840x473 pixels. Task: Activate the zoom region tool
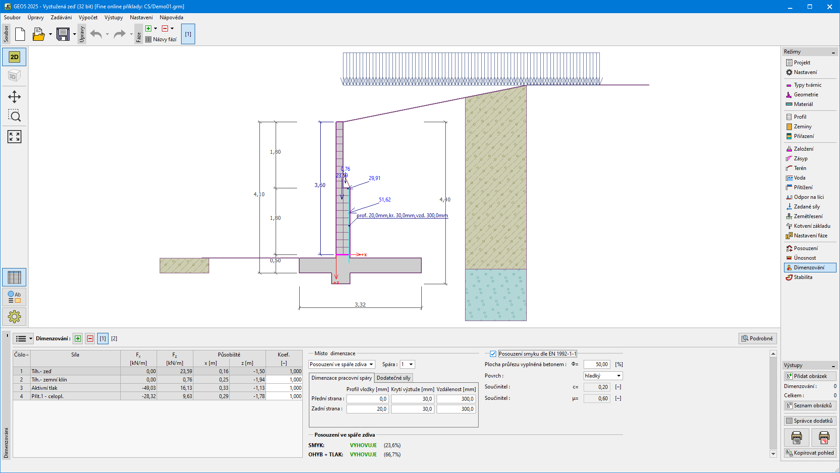14,116
